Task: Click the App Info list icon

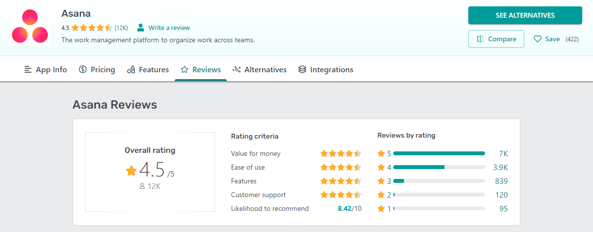Action: point(28,70)
